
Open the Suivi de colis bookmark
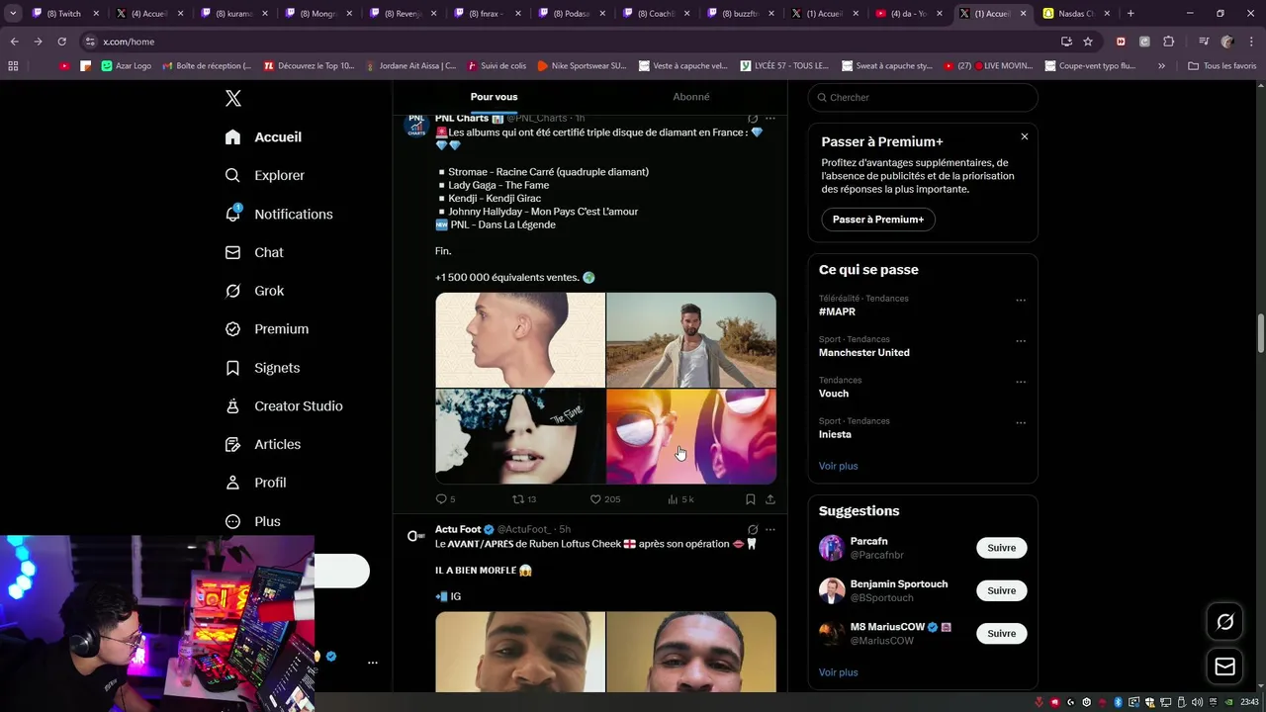click(x=497, y=66)
